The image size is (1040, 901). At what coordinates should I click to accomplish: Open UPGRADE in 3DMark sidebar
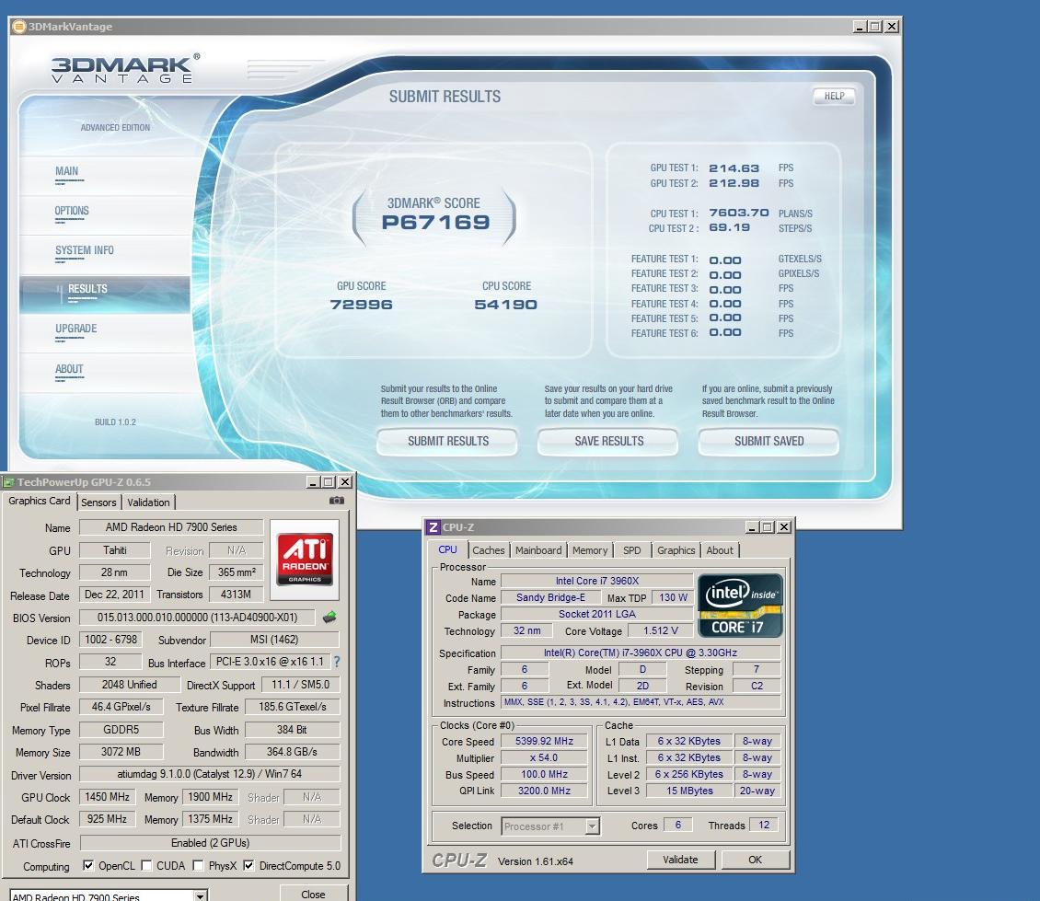(76, 329)
